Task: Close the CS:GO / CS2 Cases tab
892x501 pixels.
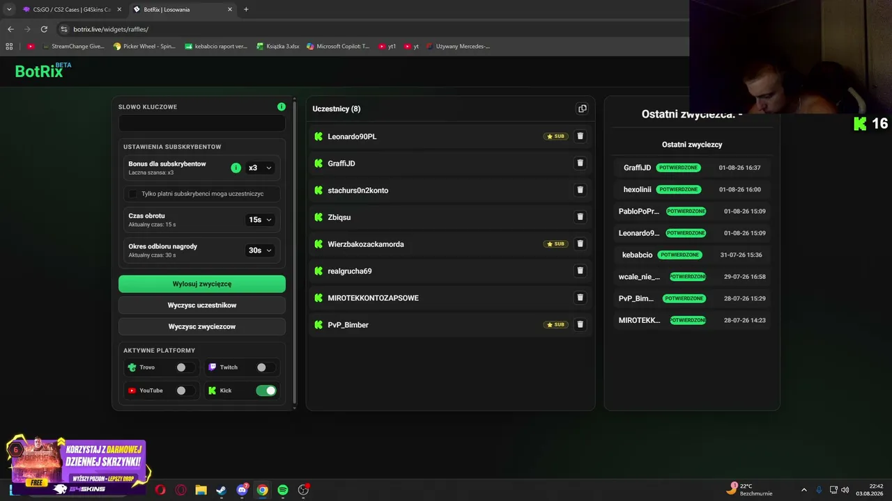Action: click(119, 10)
